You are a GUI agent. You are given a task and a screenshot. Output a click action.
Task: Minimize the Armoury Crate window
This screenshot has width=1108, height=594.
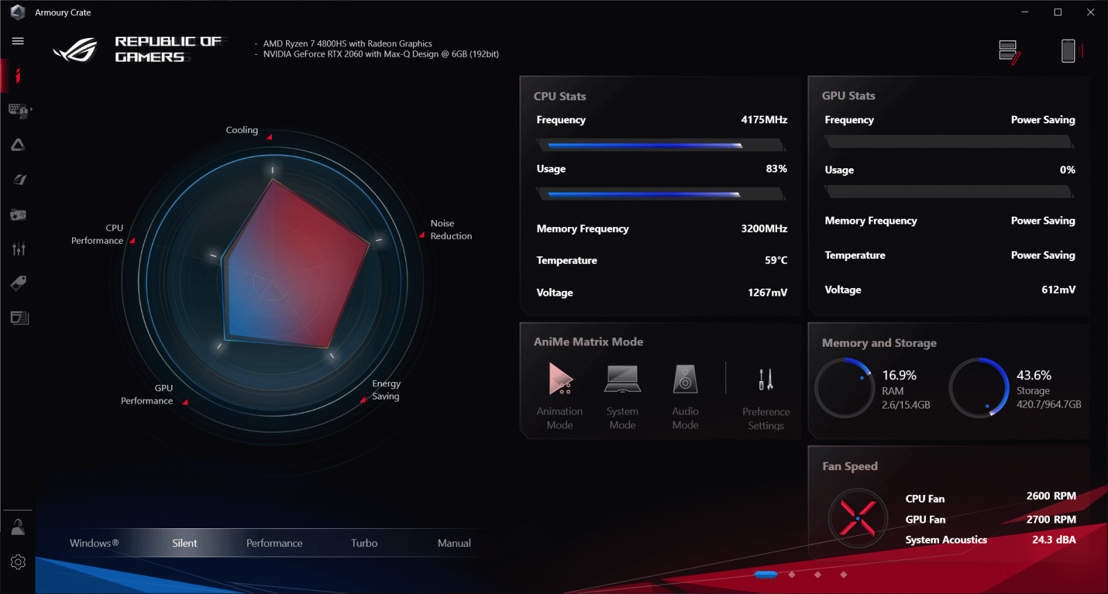click(x=1025, y=12)
